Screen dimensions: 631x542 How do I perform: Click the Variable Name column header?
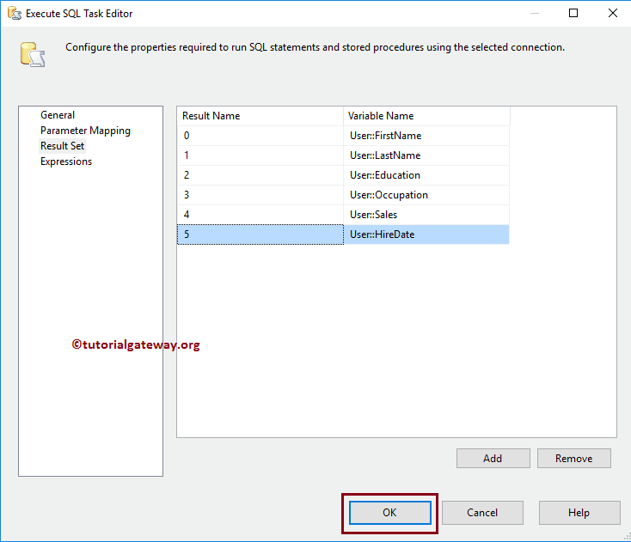pos(426,116)
